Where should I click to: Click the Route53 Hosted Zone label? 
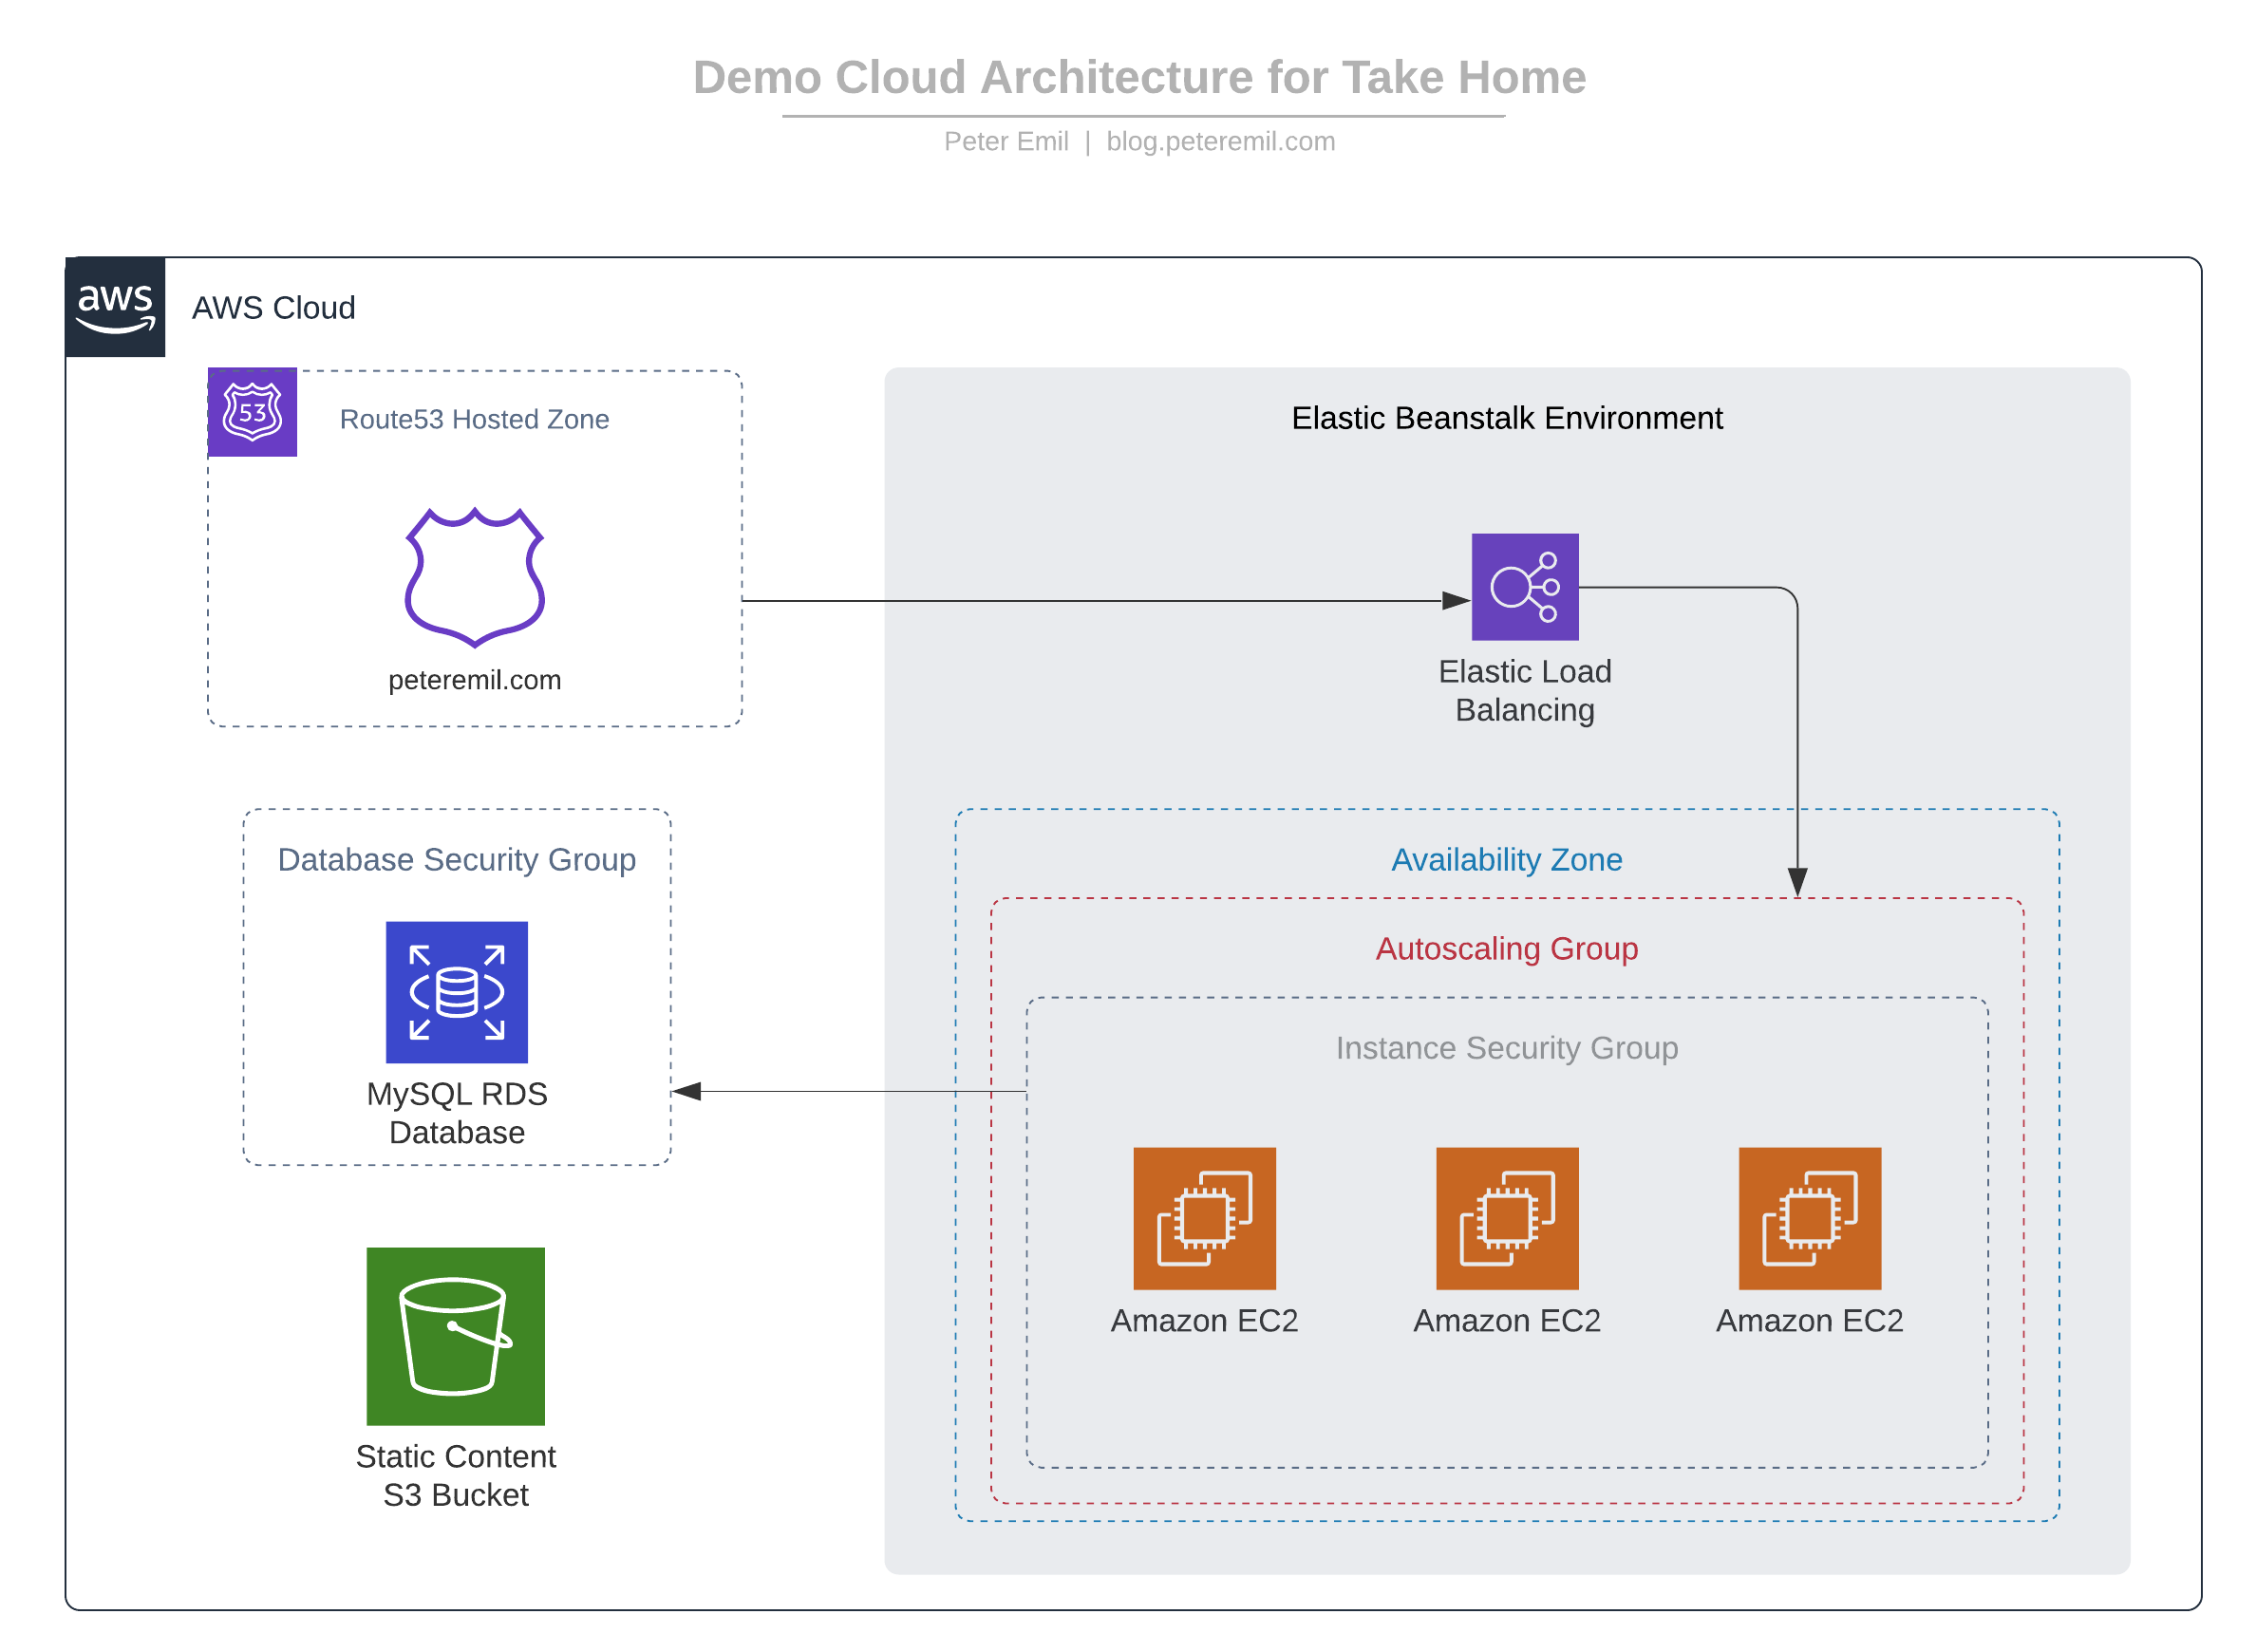474,419
